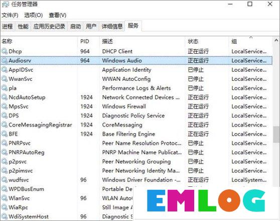Click the vertical scrollbar thumb
The width and height of the screenshot is (280, 221).
(276, 135)
